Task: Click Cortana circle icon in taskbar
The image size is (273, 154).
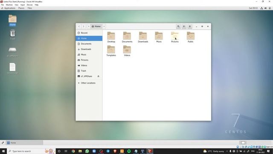Action: pos(59,151)
